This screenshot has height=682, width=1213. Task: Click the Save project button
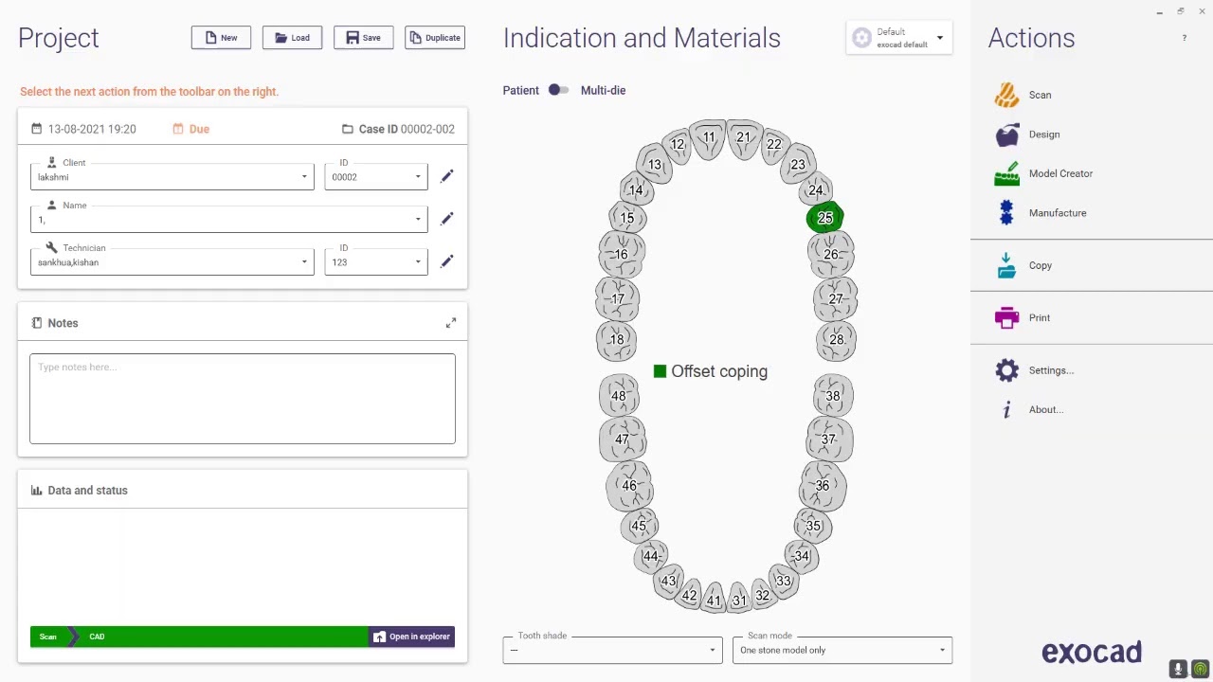(x=363, y=38)
